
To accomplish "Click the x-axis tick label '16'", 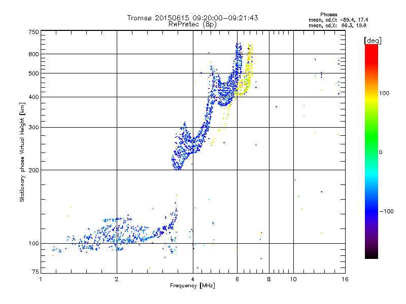I will (x=345, y=279).
